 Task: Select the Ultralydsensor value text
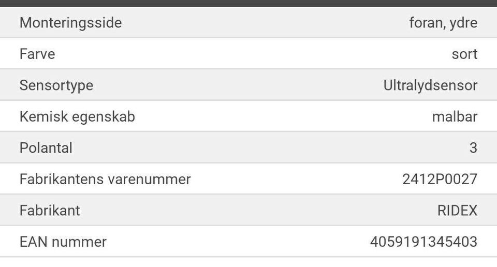pyautogui.click(x=430, y=85)
